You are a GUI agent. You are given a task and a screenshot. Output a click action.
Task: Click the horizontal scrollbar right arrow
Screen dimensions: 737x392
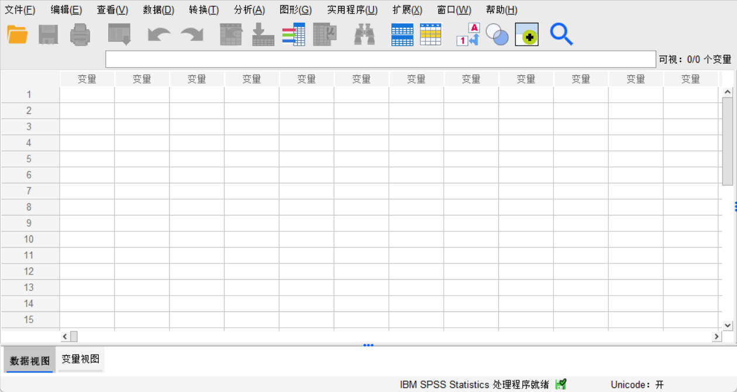[717, 337]
